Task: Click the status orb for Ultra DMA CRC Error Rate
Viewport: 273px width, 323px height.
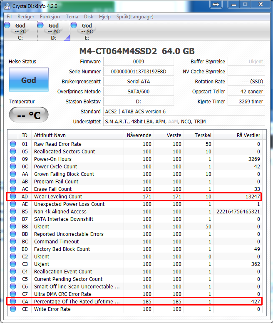Action: (x=13, y=294)
